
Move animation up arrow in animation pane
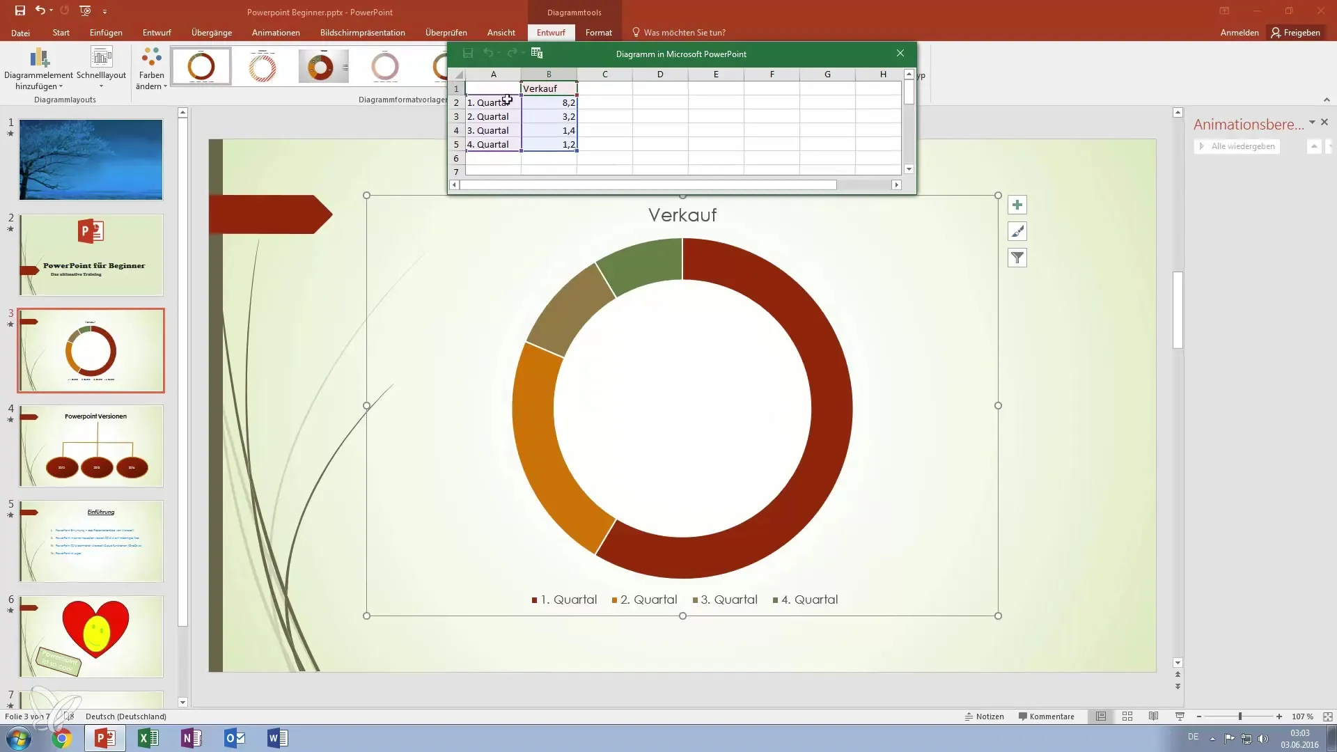(x=1314, y=146)
